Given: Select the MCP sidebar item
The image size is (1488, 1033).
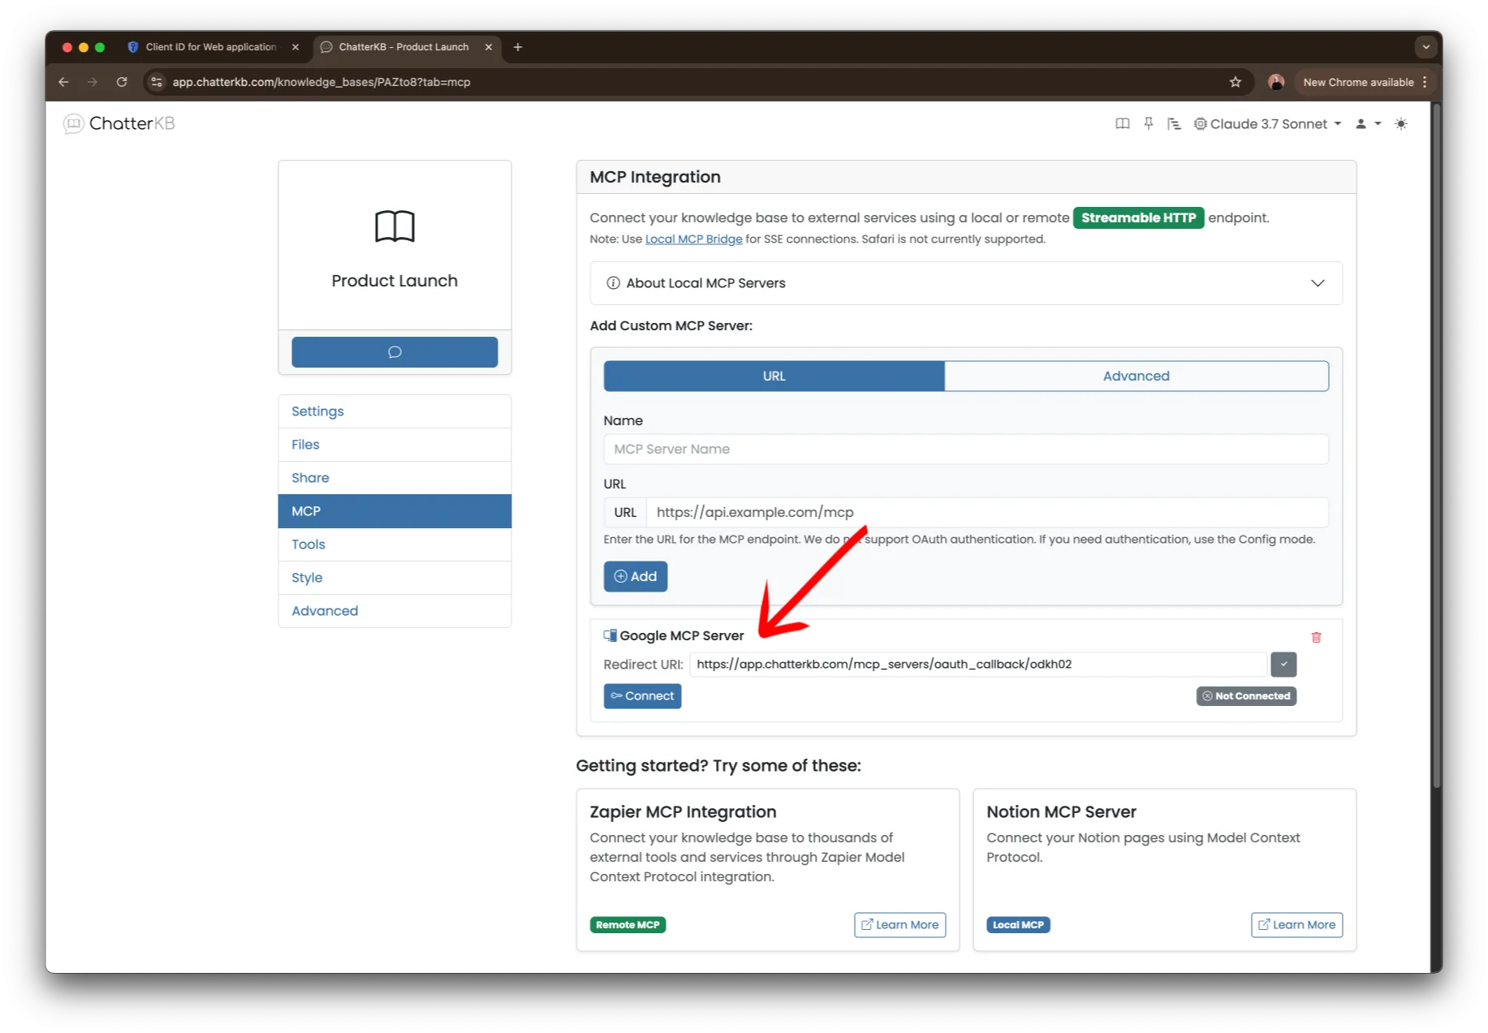Looking at the screenshot, I should [x=395, y=511].
